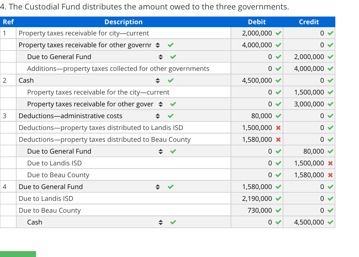This screenshot has width=359, height=257.
Task: Click the 'Due to Beau County' field in entry 3
Action: click(123, 175)
